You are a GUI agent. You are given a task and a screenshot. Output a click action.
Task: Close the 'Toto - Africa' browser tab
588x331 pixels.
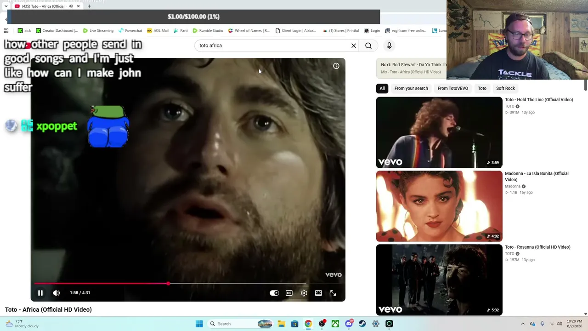[78, 6]
